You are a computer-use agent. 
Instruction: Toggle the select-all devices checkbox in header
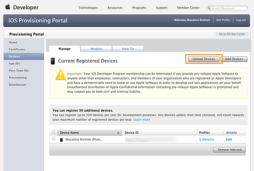click(x=53, y=132)
